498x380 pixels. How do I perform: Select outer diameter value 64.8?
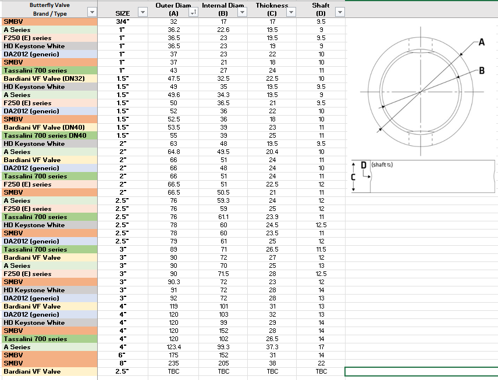[173, 152]
